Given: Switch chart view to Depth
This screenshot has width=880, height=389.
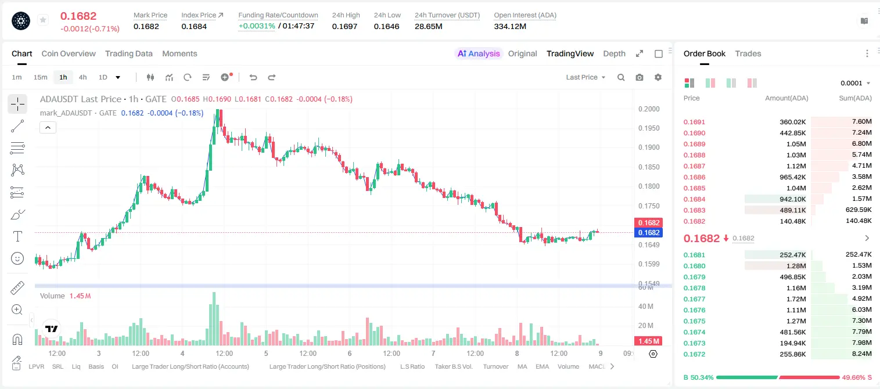Looking at the screenshot, I should [614, 53].
